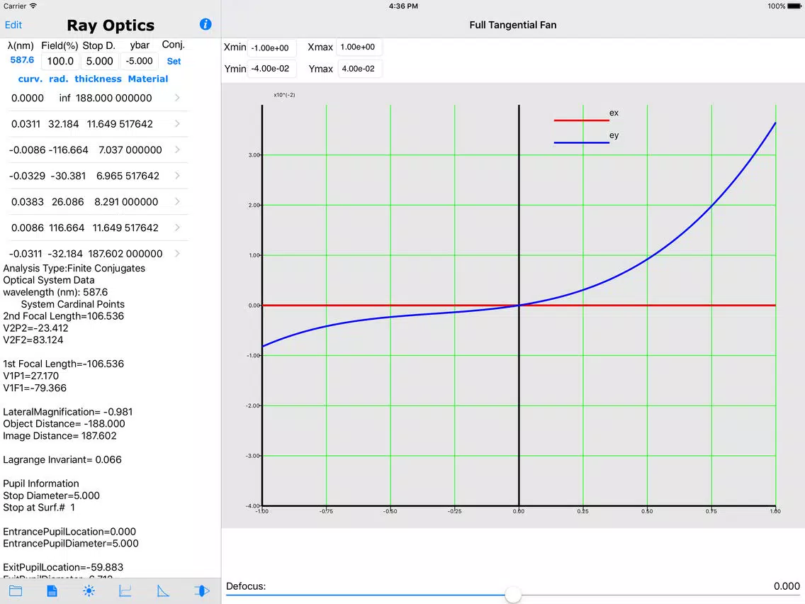
Task: Edit the Xmin field value
Action: (271, 47)
